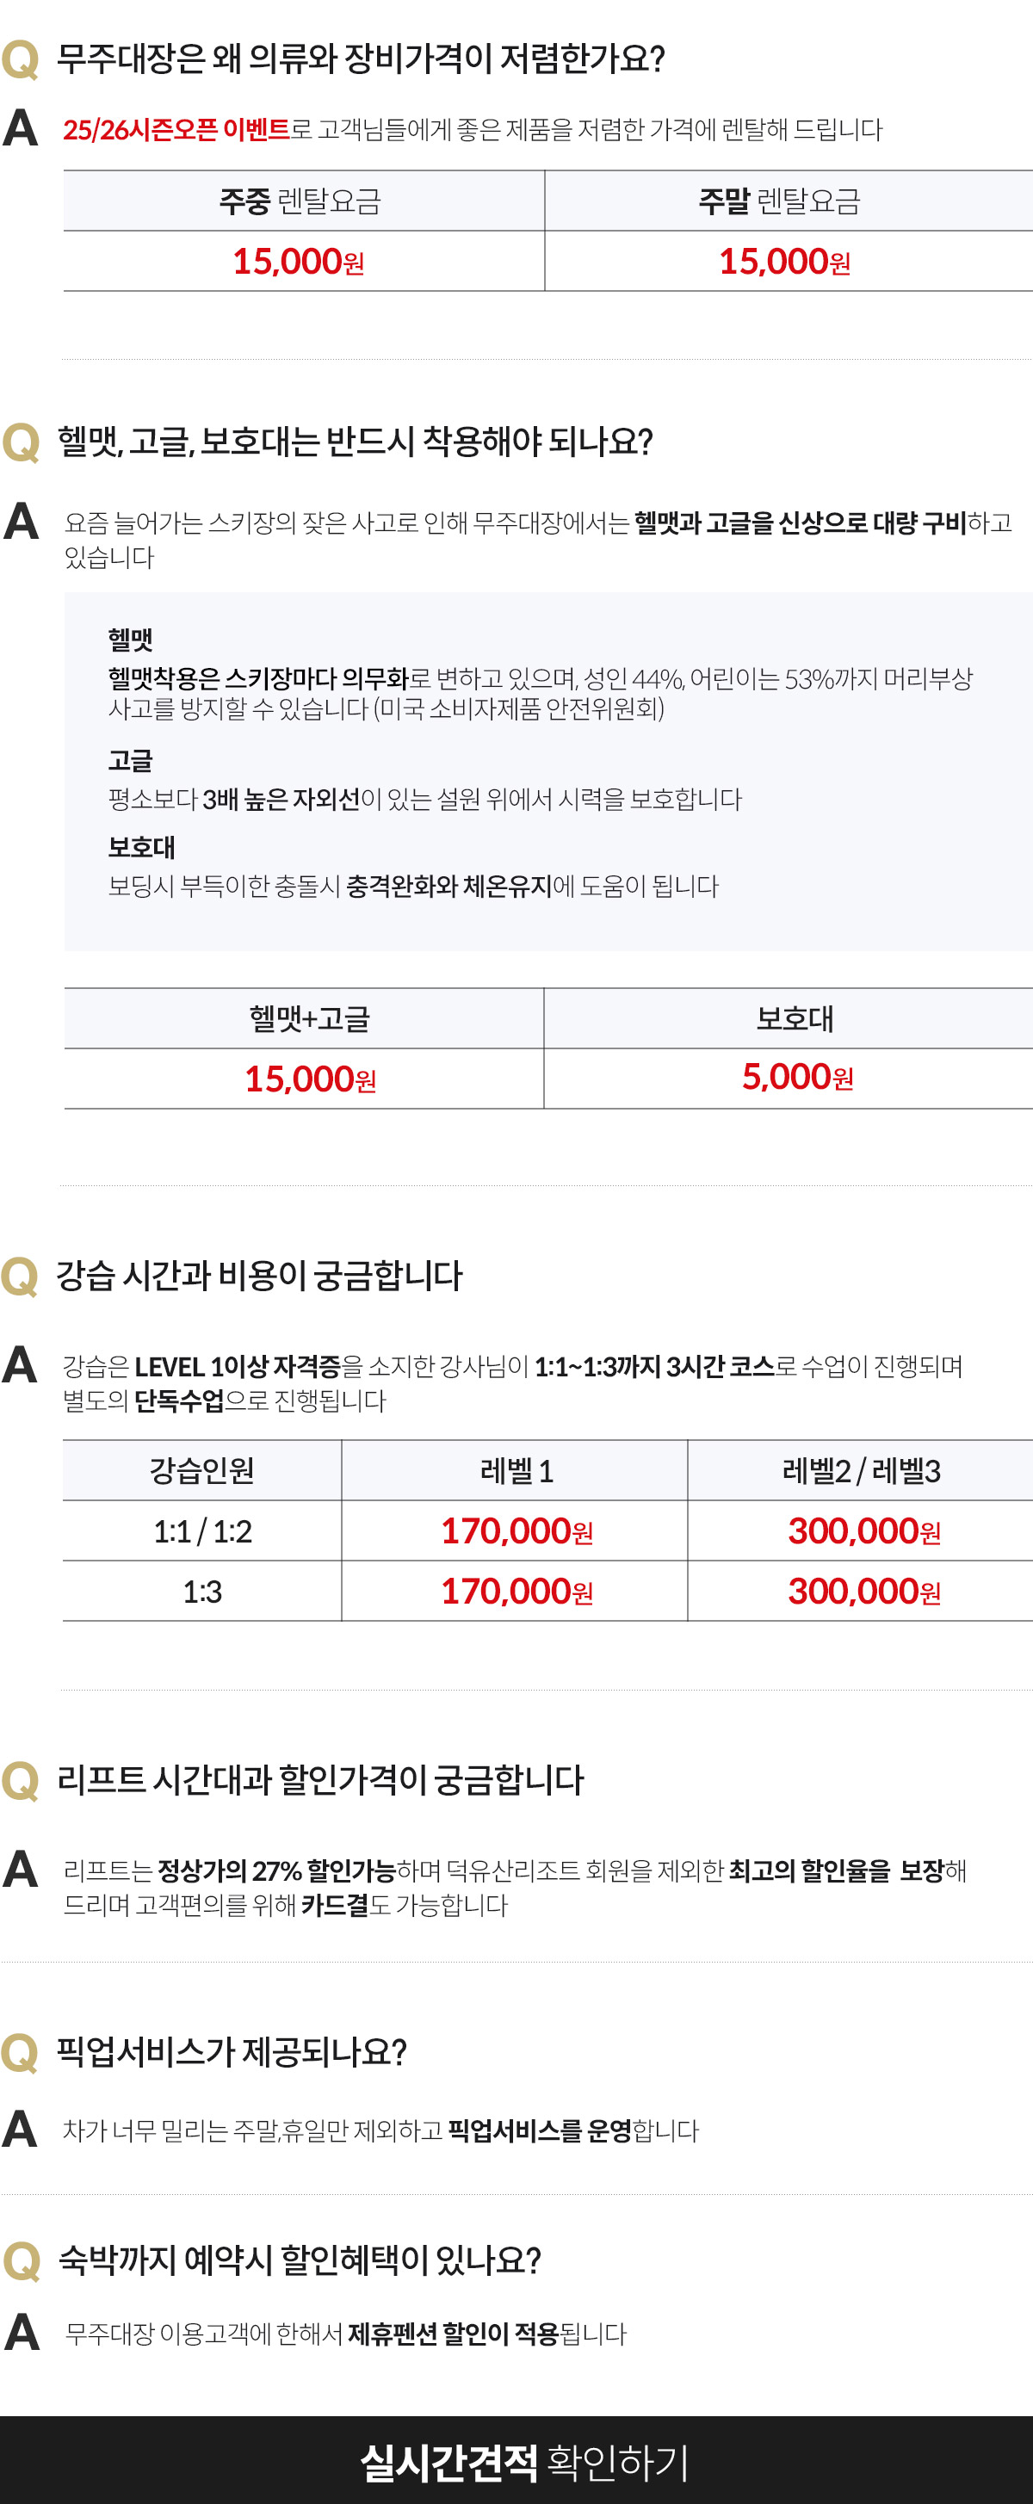Viewport: 1033px width, 2504px height.
Task: Select the 주중 렌탈요금 column header
Action: pyautogui.click(x=300, y=201)
